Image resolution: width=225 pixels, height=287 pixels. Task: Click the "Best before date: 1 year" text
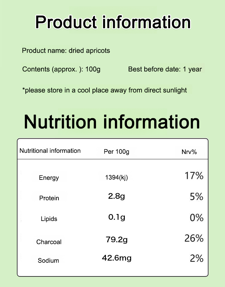click(165, 69)
